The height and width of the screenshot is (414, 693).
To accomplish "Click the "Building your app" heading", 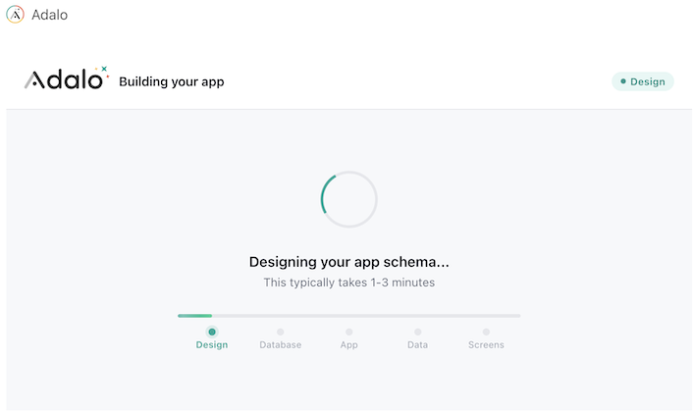I will (x=172, y=81).
